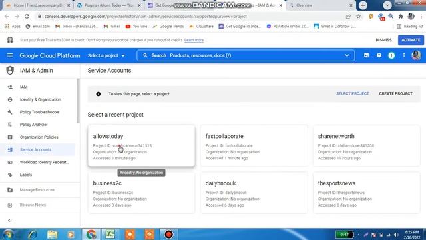Open Internet Explorer from the taskbar
The width and height of the screenshot is (426, 240).
pos(33,234)
